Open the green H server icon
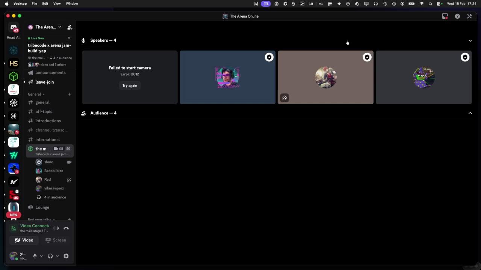This screenshot has height=270, width=481. (14, 155)
